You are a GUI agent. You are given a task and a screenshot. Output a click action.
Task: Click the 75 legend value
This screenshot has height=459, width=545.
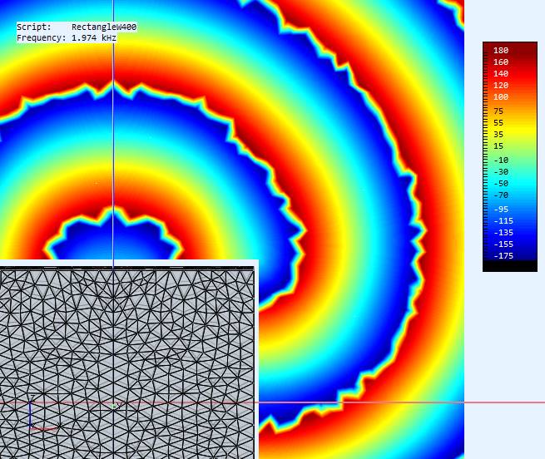pos(498,111)
